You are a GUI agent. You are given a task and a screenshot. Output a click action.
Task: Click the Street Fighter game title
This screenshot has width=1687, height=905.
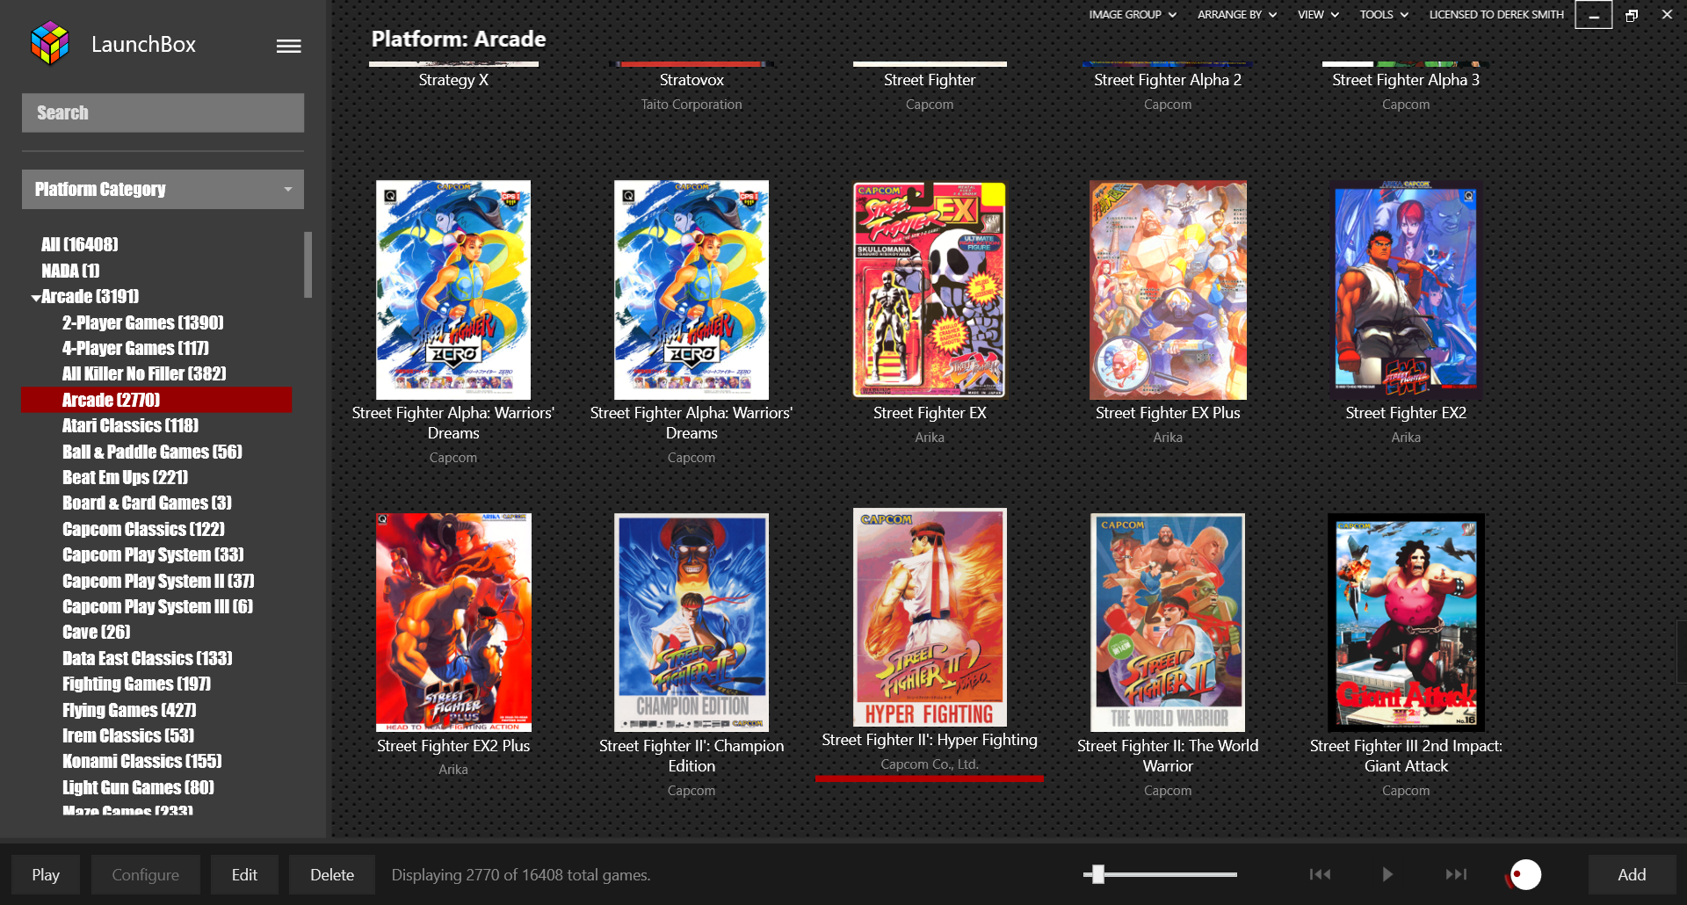930,80
